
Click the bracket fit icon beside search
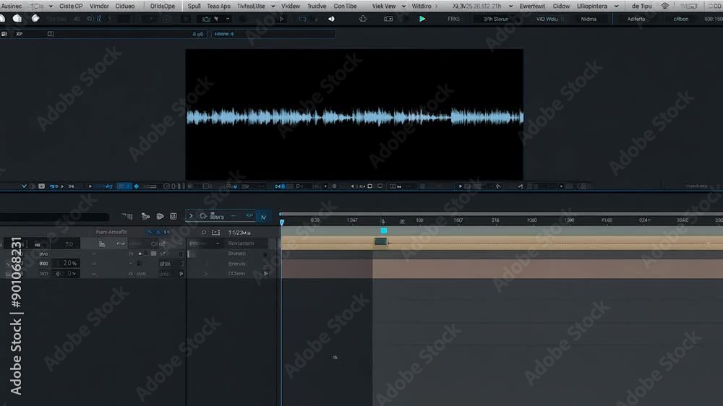(x=215, y=233)
